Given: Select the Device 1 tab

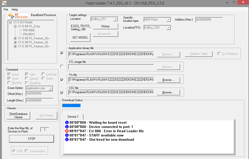Looking at the screenshot, I should [73, 117].
